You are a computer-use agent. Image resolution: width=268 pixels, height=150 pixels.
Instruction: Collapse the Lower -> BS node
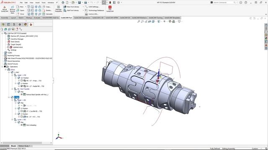(12, 120)
